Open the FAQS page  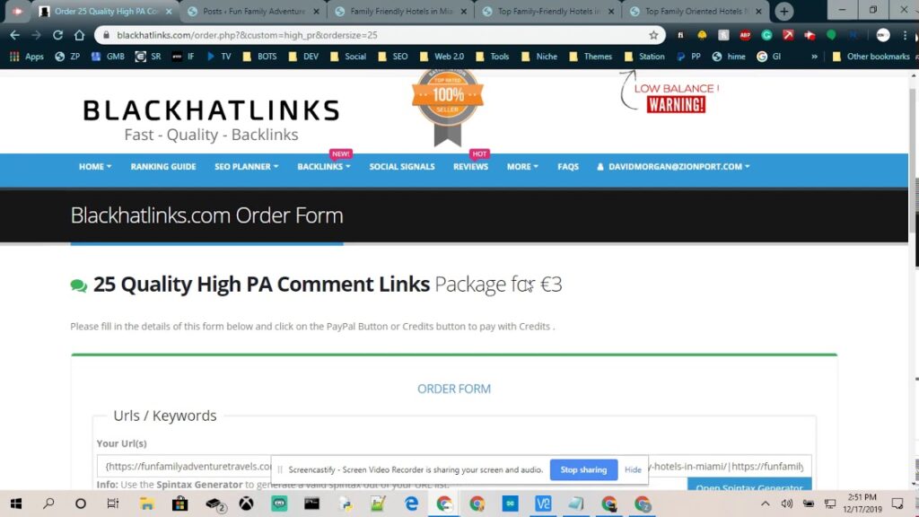point(568,166)
